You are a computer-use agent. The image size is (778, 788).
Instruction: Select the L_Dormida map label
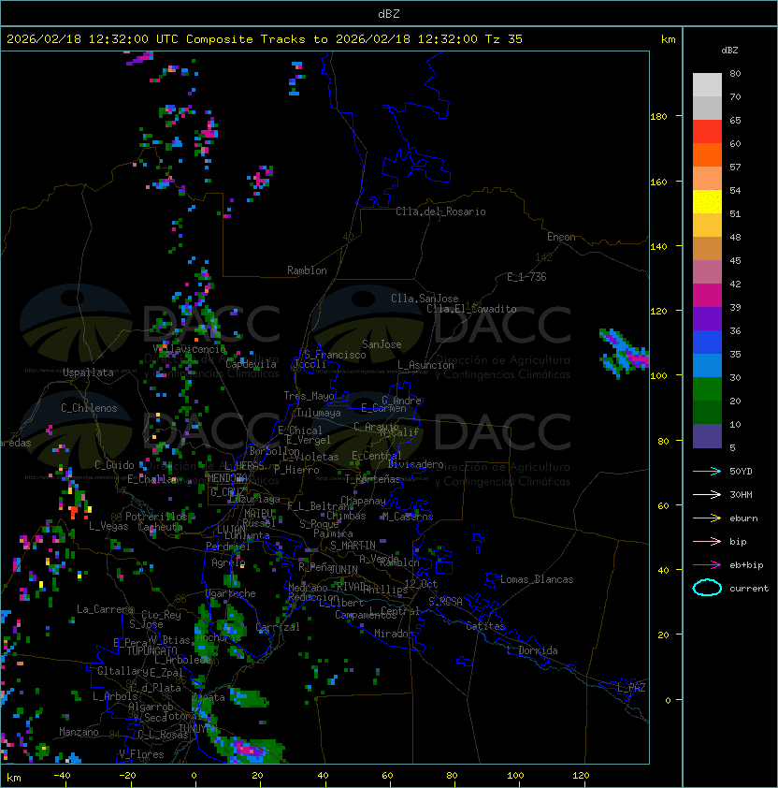coord(532,650)
